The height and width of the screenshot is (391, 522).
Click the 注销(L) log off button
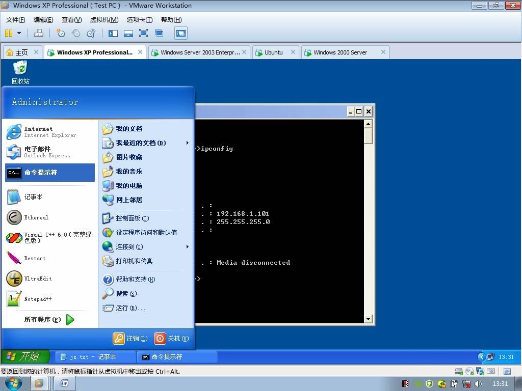pyautogui.click(x=130, y=339)
